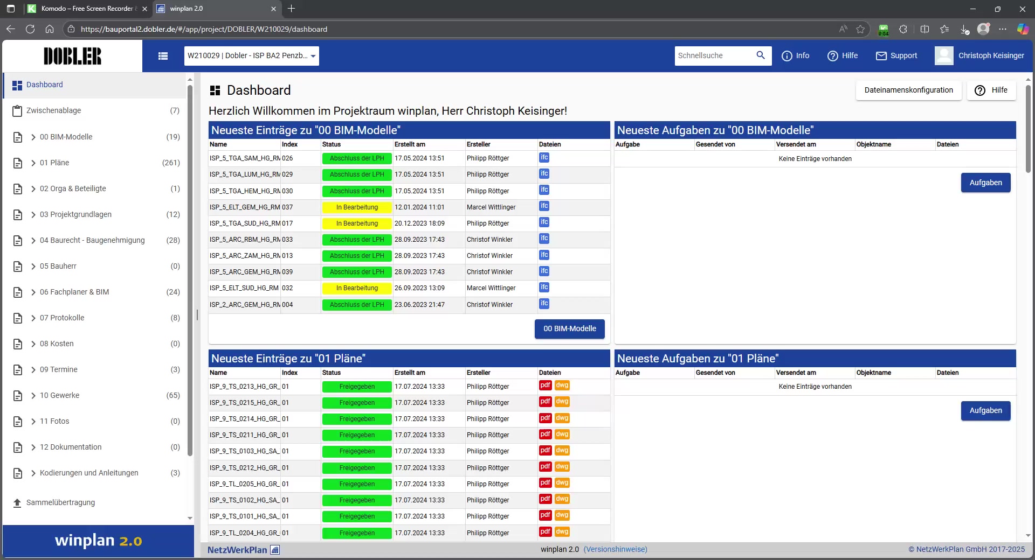Click the Zwischenablage clipboard icon
This screenshot has width=1035, height=560.
[x=17, y=111]
